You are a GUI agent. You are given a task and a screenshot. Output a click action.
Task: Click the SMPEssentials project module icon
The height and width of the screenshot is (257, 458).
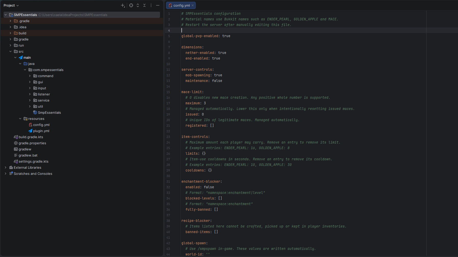(11, 15)
